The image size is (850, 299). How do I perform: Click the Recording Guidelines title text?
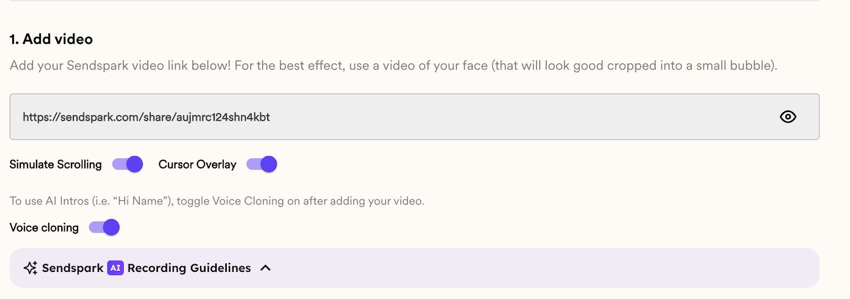pyautogui.click(x=189, y=268)
